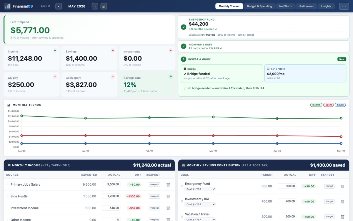Click the Monthly Trends chart icon
The image size is (353, 221).
point(9,105)
